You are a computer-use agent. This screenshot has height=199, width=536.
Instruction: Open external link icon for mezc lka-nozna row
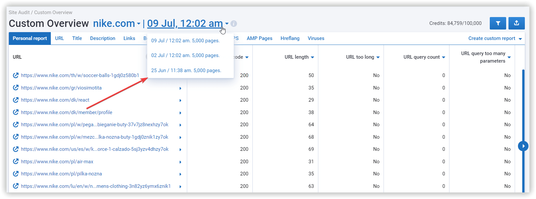[x=15, y=137]
